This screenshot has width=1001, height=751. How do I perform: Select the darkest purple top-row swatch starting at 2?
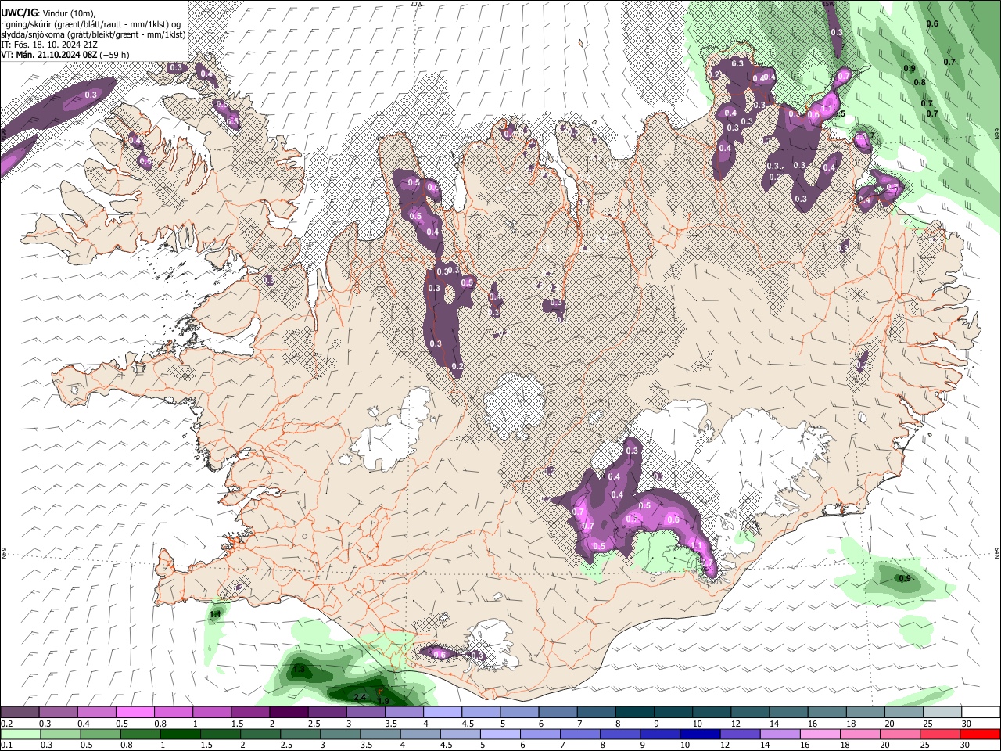pos(289,712)
